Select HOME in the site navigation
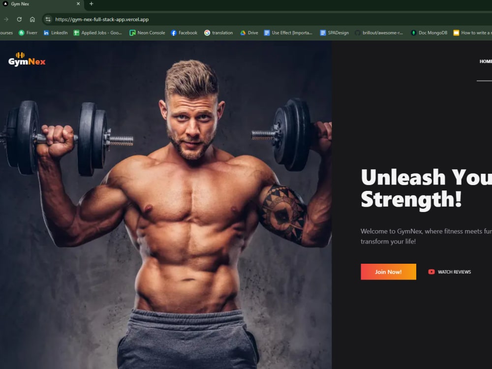Viewport: 492px width, 369px height. 486,61
